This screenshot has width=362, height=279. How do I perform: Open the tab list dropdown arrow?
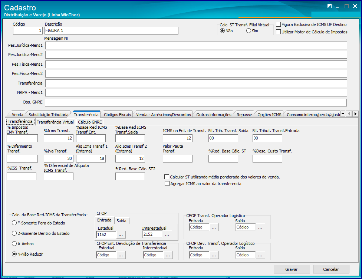(x=343, y=114)
